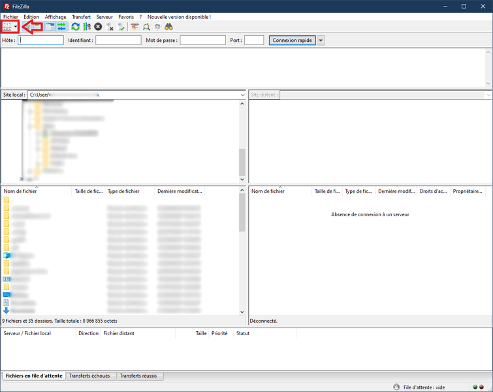This screenshot has height=392, width=493.
Task: Select the 3D Objects cube folder icon
Action: pyautogui.click(x=7, y=255)
